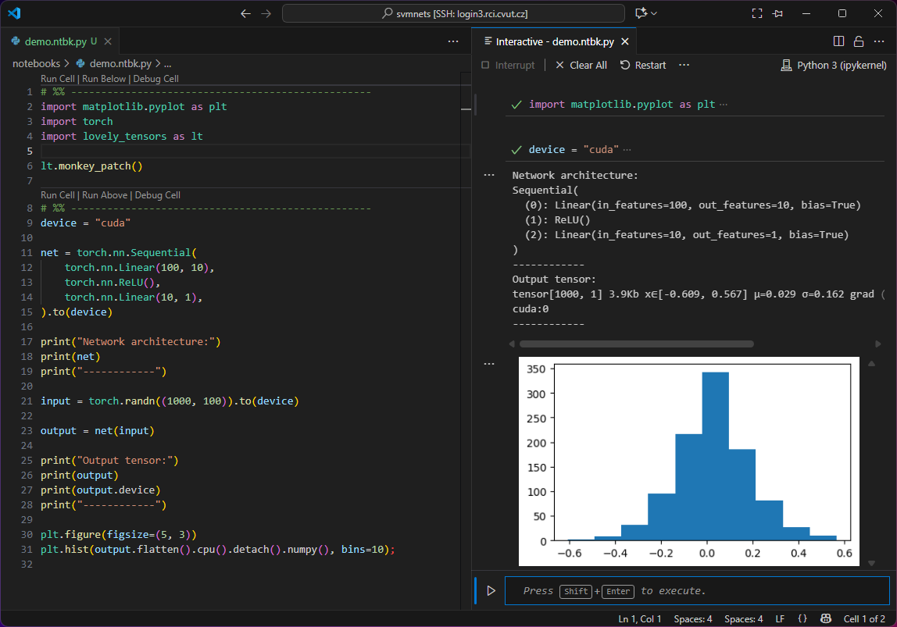The width and height of the screenshot is (897, 627).
Task: Select the Interactive - demo.ntbk.py tab
Action: point(554,41)
